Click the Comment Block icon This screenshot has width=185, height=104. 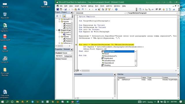[x=167, y=9]
